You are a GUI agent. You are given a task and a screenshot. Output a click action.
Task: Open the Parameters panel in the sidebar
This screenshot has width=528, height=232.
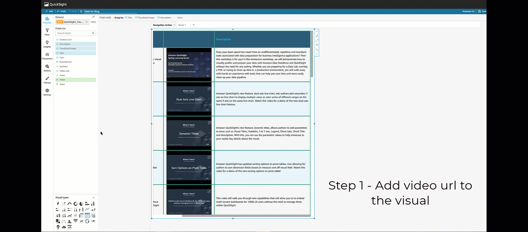(47, 56)
